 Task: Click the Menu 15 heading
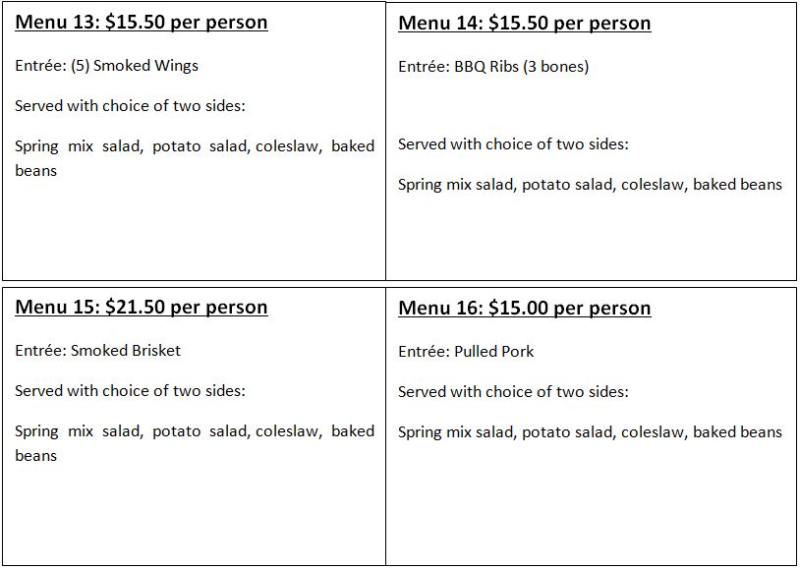tap(141, 308)
